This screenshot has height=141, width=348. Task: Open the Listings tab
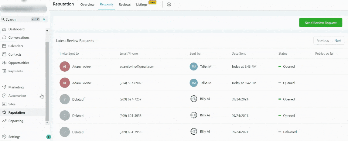click(142, 5)
